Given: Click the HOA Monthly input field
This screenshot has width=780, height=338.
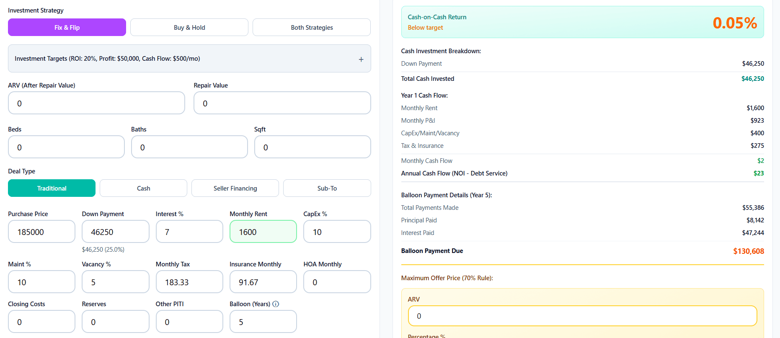Looking at the screenshot, I should tap(337, 282).
